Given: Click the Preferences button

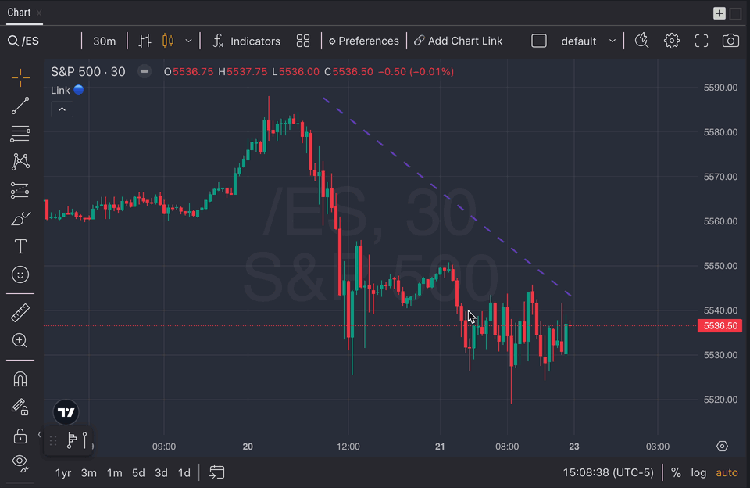Looking at the screenshot, I should (363, 41).
